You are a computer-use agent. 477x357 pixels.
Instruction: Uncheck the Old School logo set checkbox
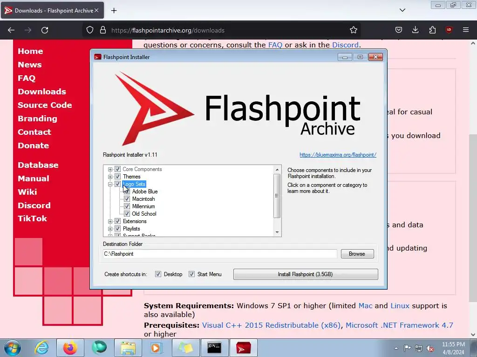(x=127, y=214)
